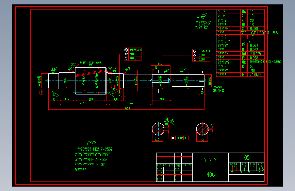Click the tooth count value 19

pyautogui.click(x=252, y=16)
